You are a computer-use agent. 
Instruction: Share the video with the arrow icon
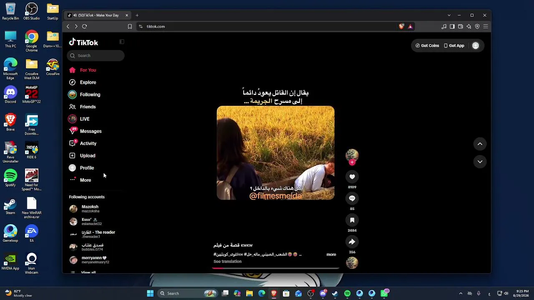[352, 242]
